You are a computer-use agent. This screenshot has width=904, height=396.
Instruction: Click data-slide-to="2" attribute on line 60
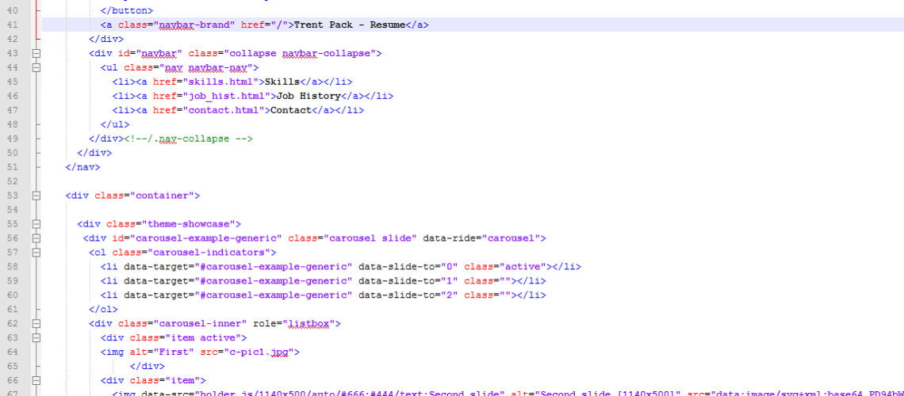point(408,295)
